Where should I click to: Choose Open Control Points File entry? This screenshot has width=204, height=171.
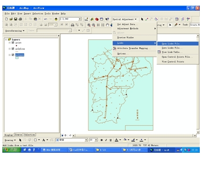pos(178,57)
